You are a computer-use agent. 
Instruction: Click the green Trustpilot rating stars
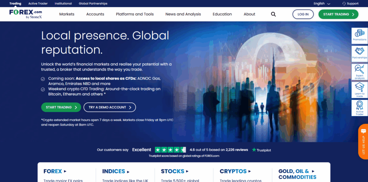tap(170, 150)
